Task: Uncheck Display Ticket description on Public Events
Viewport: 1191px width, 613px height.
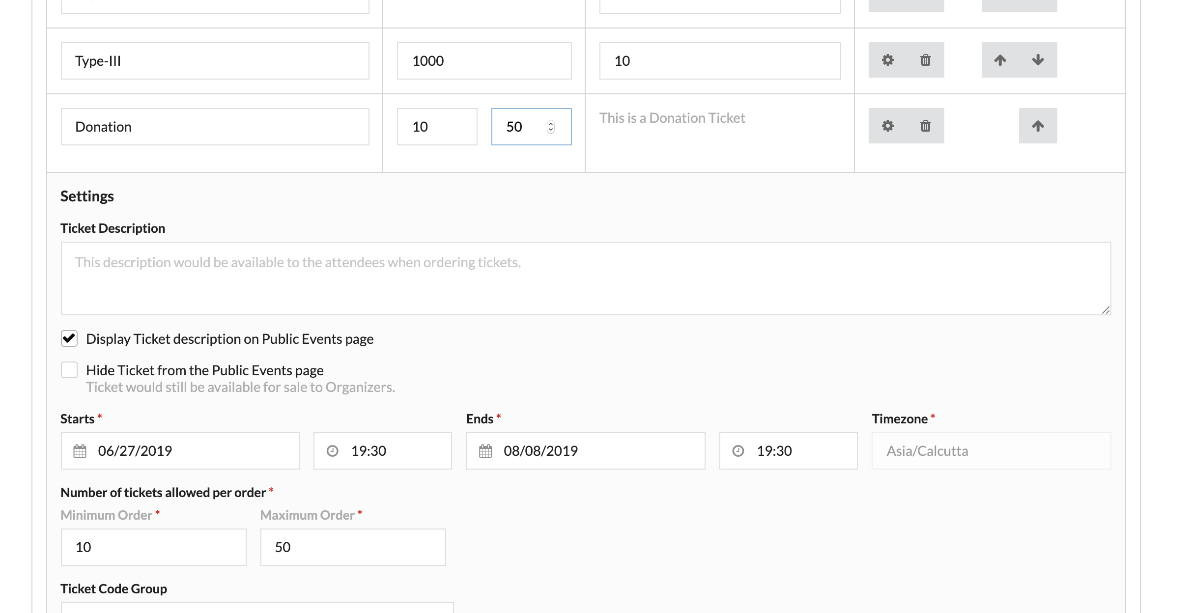Action: [x=69, y=338]
